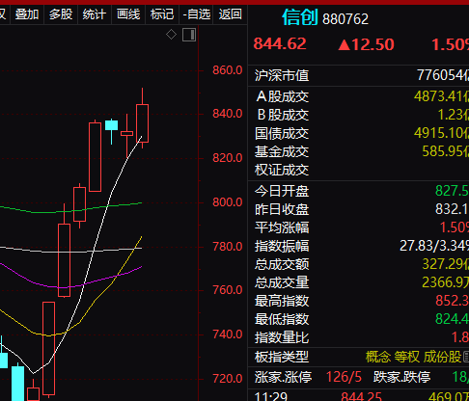Viewport: 469px width, 401px height.
Task: Select the 沪深市值 row
Action: pyautogui.click(x=358, y=75)
